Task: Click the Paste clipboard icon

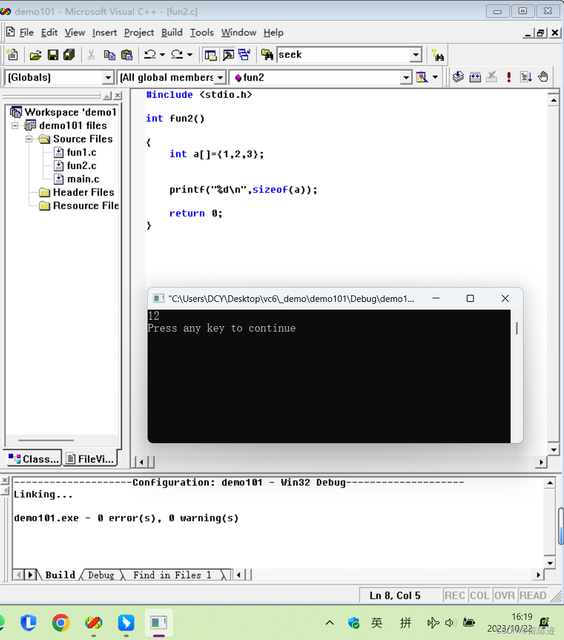Action: click(x=127, y=55)
